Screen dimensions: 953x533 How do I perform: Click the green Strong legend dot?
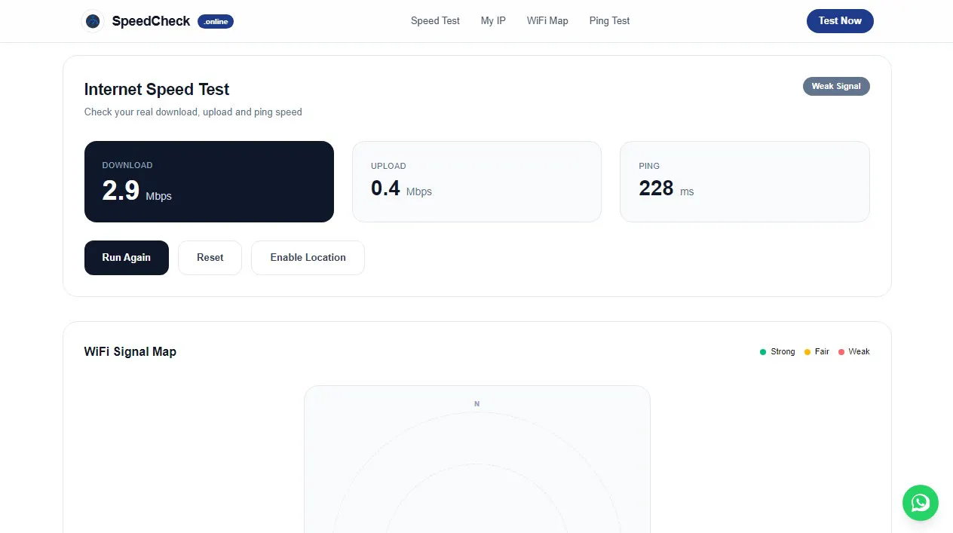click(763, 352)
